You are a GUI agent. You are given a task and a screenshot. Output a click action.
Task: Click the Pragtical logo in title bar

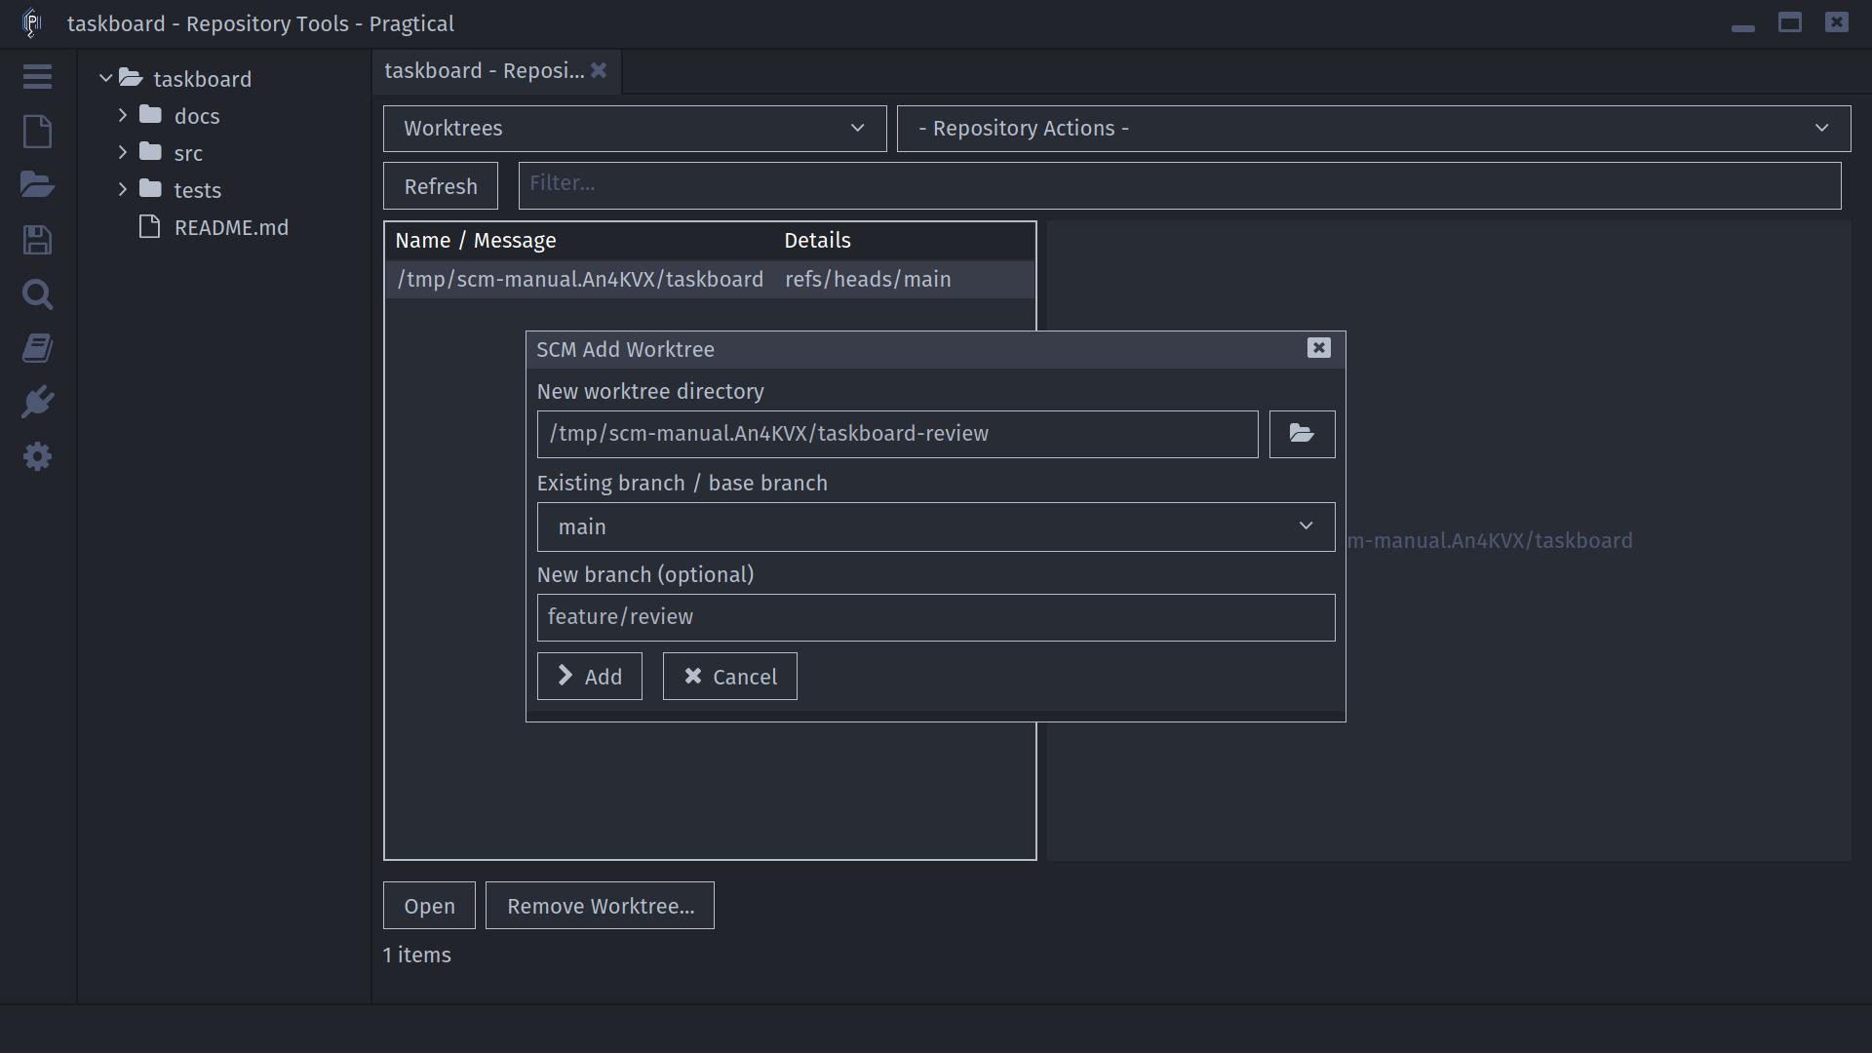31,22
